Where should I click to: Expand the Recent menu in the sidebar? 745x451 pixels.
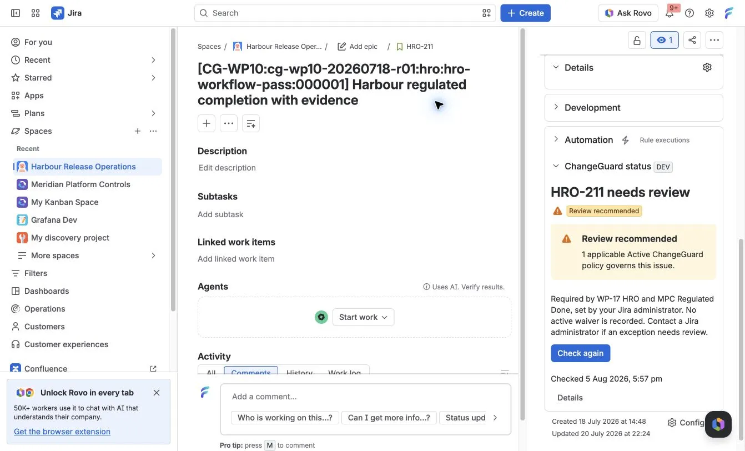click(154, 60)
